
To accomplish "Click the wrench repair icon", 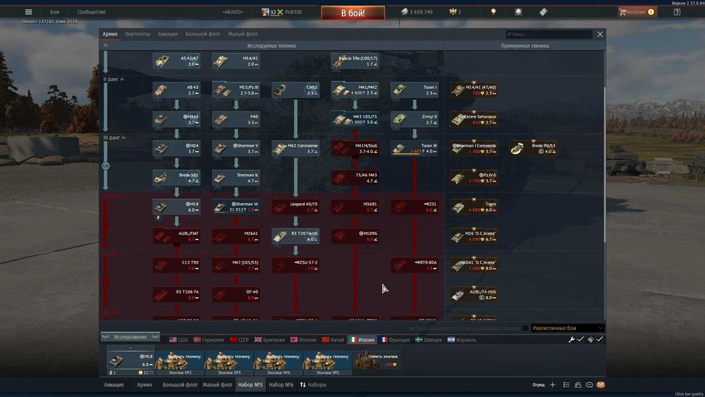I will (x=572, y=339).
